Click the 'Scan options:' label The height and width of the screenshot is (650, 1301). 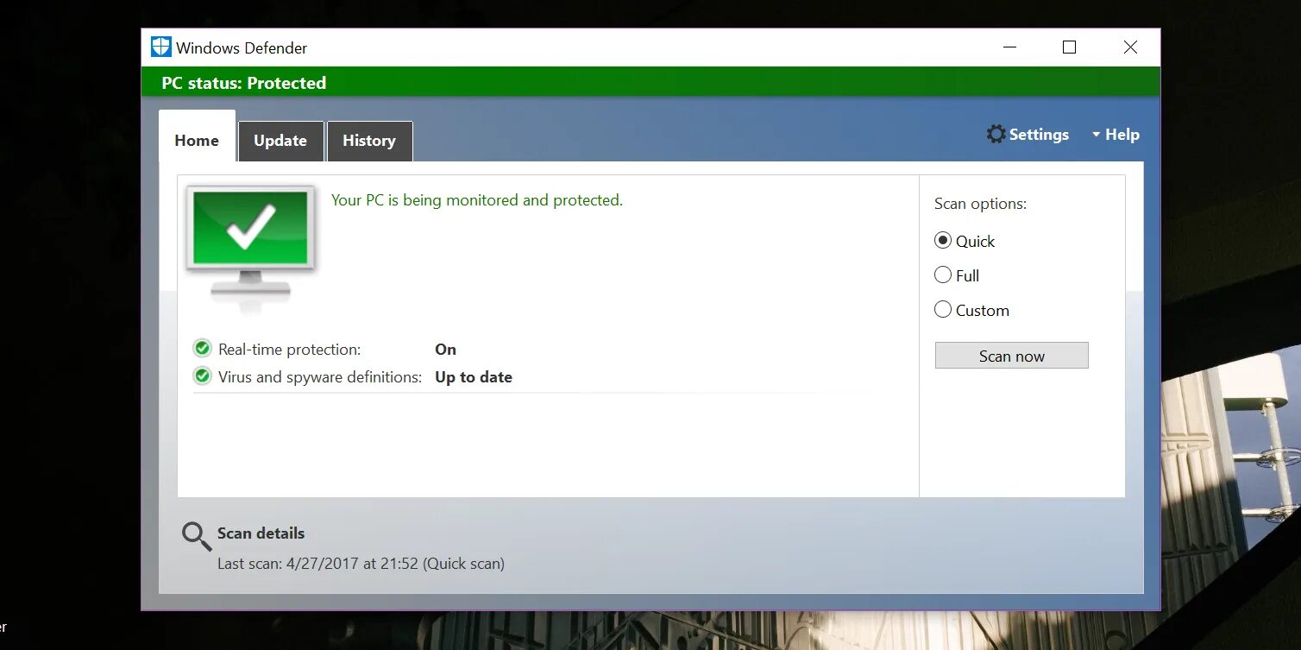[x=980, y=205]
